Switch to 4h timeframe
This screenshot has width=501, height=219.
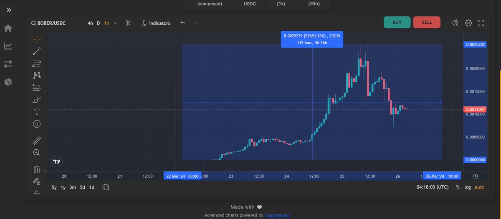click(x=90, y=23)
